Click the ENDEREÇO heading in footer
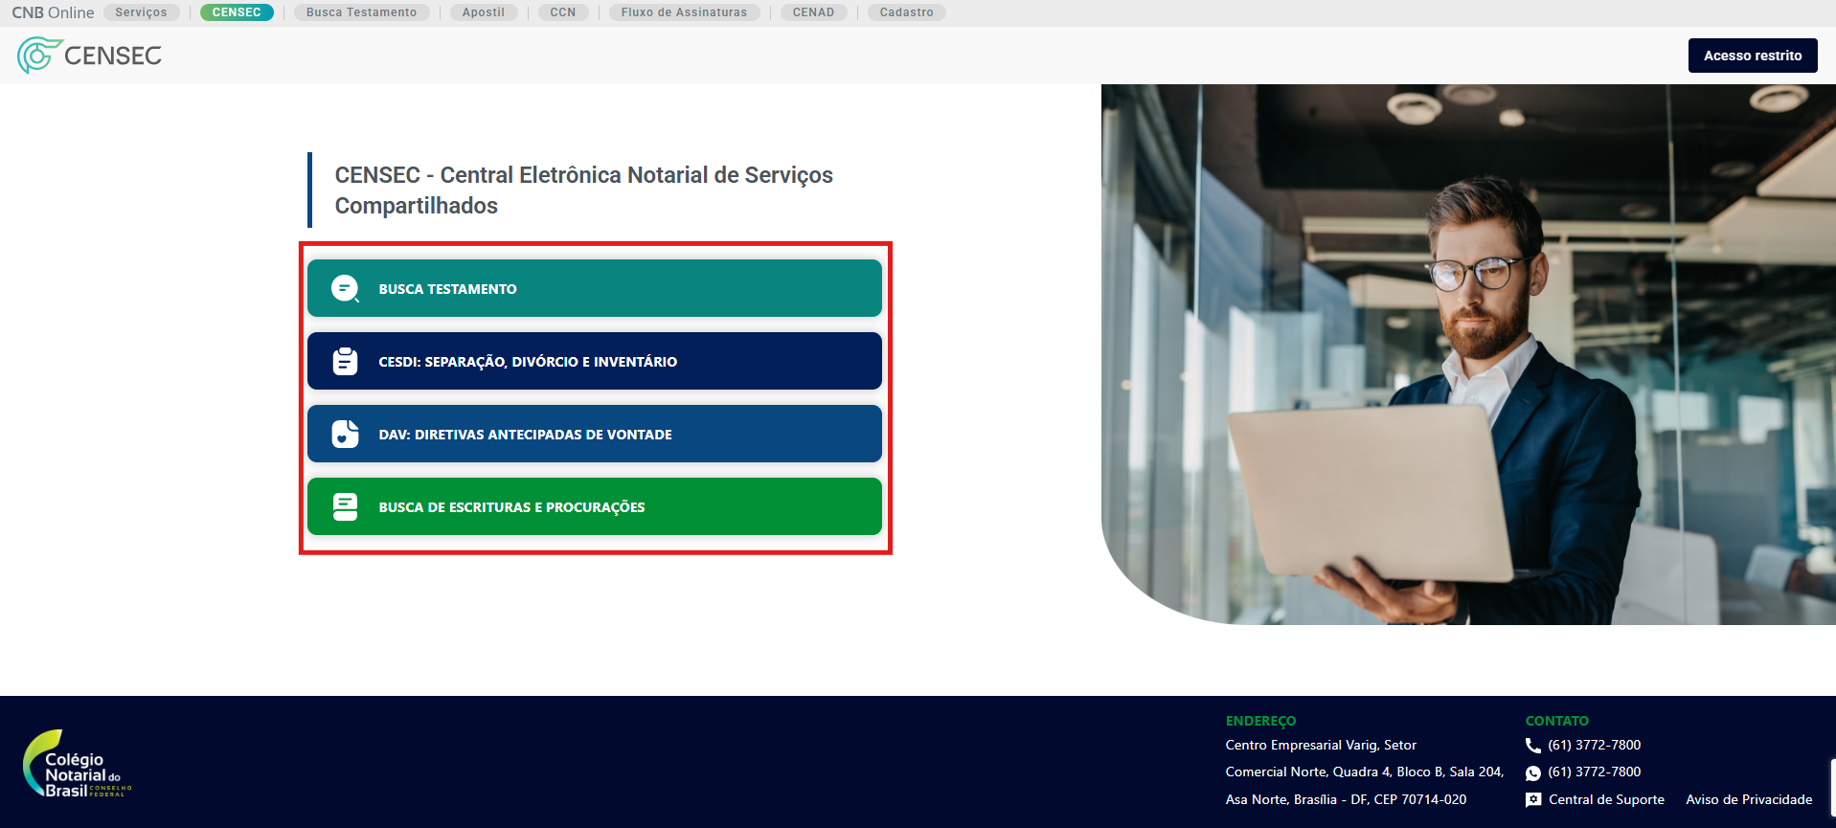1836x828 pixels. tap(1260, 721)
